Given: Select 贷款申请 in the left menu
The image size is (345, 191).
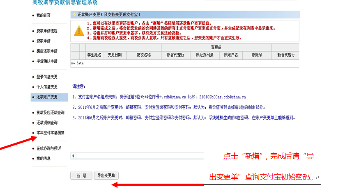Looking at the screenshot, I should point(44,41).
